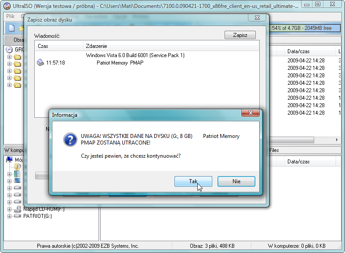Maximize the UltraISO main window
345x253 pixels.
pos(318,4)
